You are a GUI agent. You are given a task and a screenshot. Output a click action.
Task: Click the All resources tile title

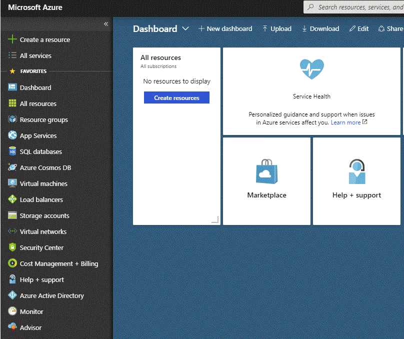[161, 57]
